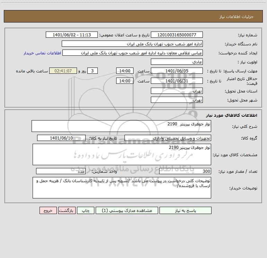The height and width of the screenshot is (258, 267).
Task: Click the request creator field عباس غلامی
Action: (132, 53)
